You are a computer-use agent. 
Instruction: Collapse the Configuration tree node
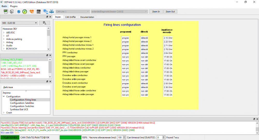pos(4,97)
